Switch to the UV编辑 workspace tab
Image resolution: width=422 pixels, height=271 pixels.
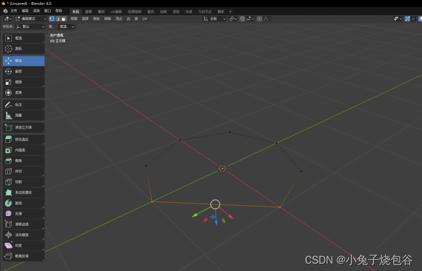coord(116,12)
